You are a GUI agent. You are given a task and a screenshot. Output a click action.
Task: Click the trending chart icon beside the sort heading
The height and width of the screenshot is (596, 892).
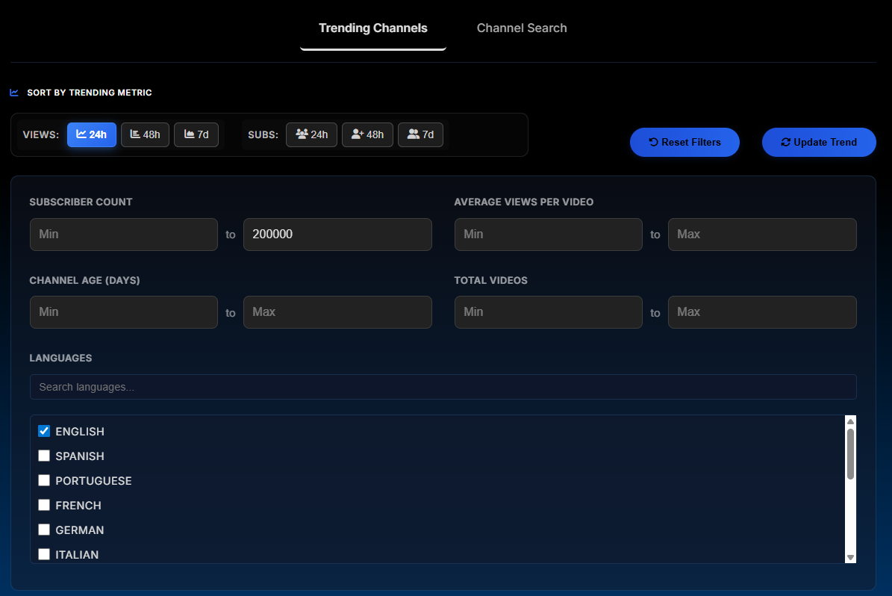pyautogui.click(x=14, y=93)
